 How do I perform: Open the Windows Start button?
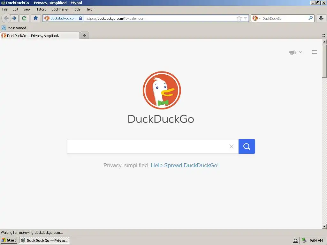[9, 240]
